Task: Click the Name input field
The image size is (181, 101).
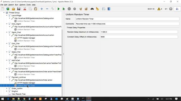Action: [x=127, y=19]
